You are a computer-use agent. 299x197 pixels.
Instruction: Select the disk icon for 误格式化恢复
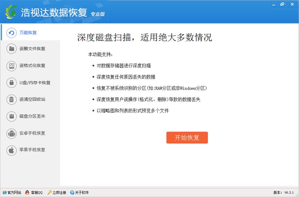pos(12,66)
